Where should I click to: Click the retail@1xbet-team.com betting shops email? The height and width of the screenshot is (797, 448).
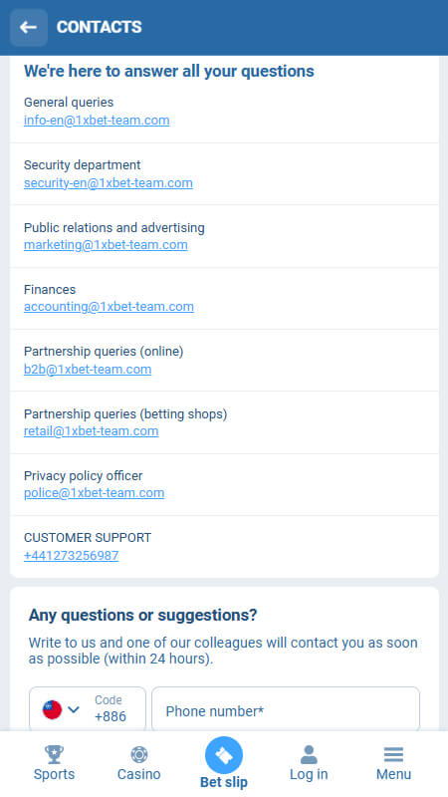coord(91,431)
